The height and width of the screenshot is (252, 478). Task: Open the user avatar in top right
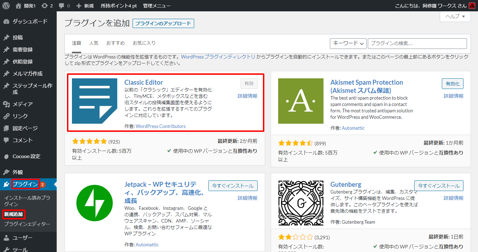tap(472, 6)
